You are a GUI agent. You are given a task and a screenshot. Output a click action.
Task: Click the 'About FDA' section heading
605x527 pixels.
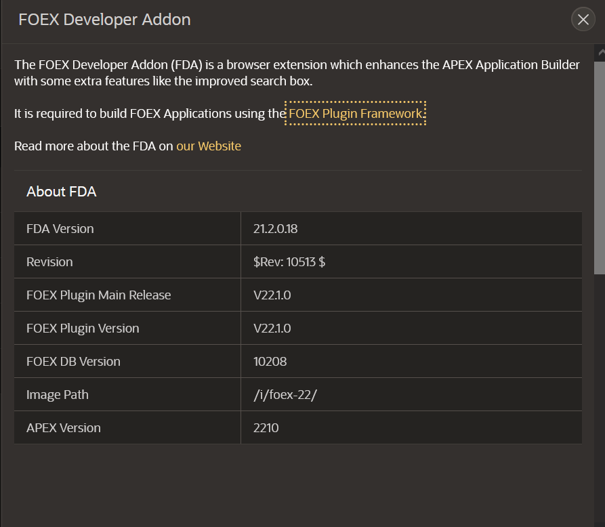coord(62,192)
